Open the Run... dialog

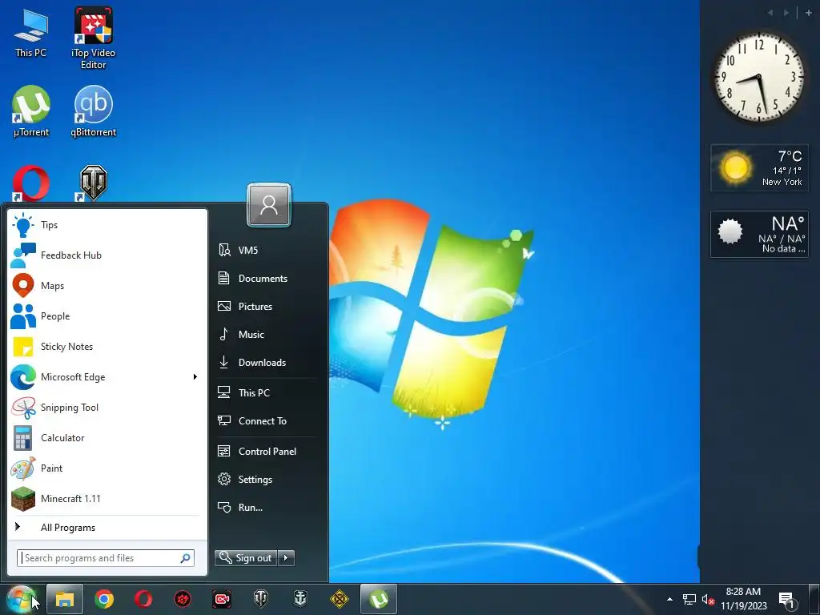coord(267,507)
